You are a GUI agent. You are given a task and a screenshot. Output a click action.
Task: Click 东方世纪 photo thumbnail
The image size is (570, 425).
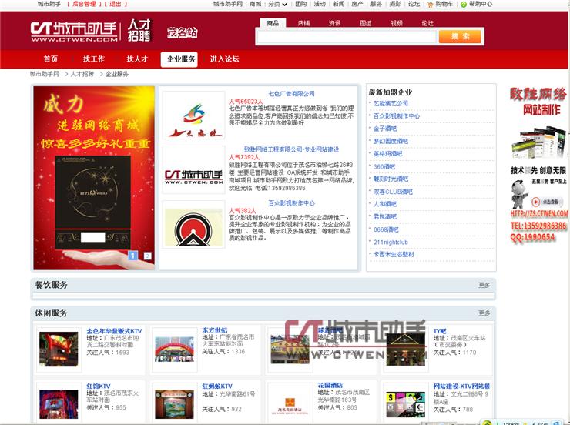[x=174, y=349]
